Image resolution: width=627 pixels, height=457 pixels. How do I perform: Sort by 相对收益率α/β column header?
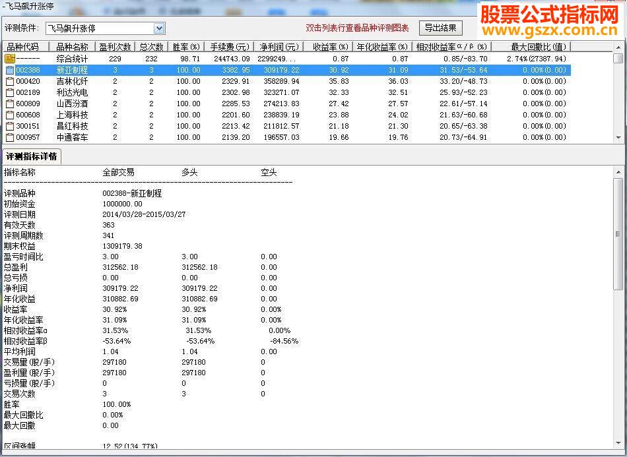click(x=451, y=47)
